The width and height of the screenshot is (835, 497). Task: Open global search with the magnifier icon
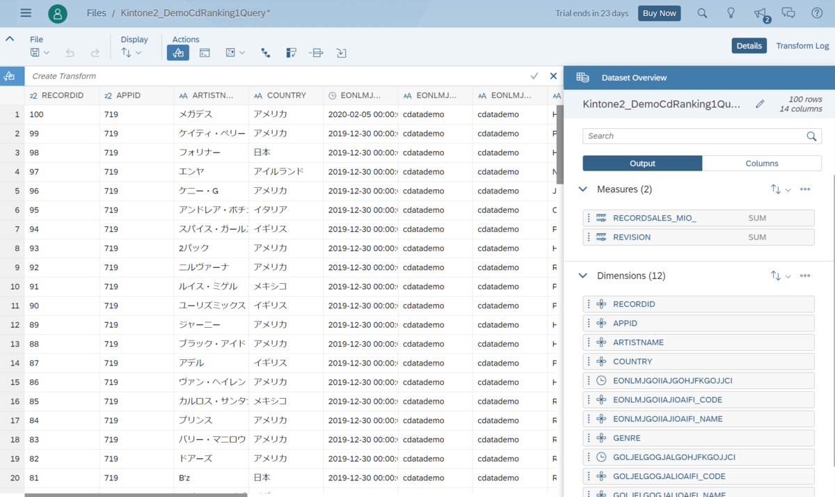click(x=701, y=13)
